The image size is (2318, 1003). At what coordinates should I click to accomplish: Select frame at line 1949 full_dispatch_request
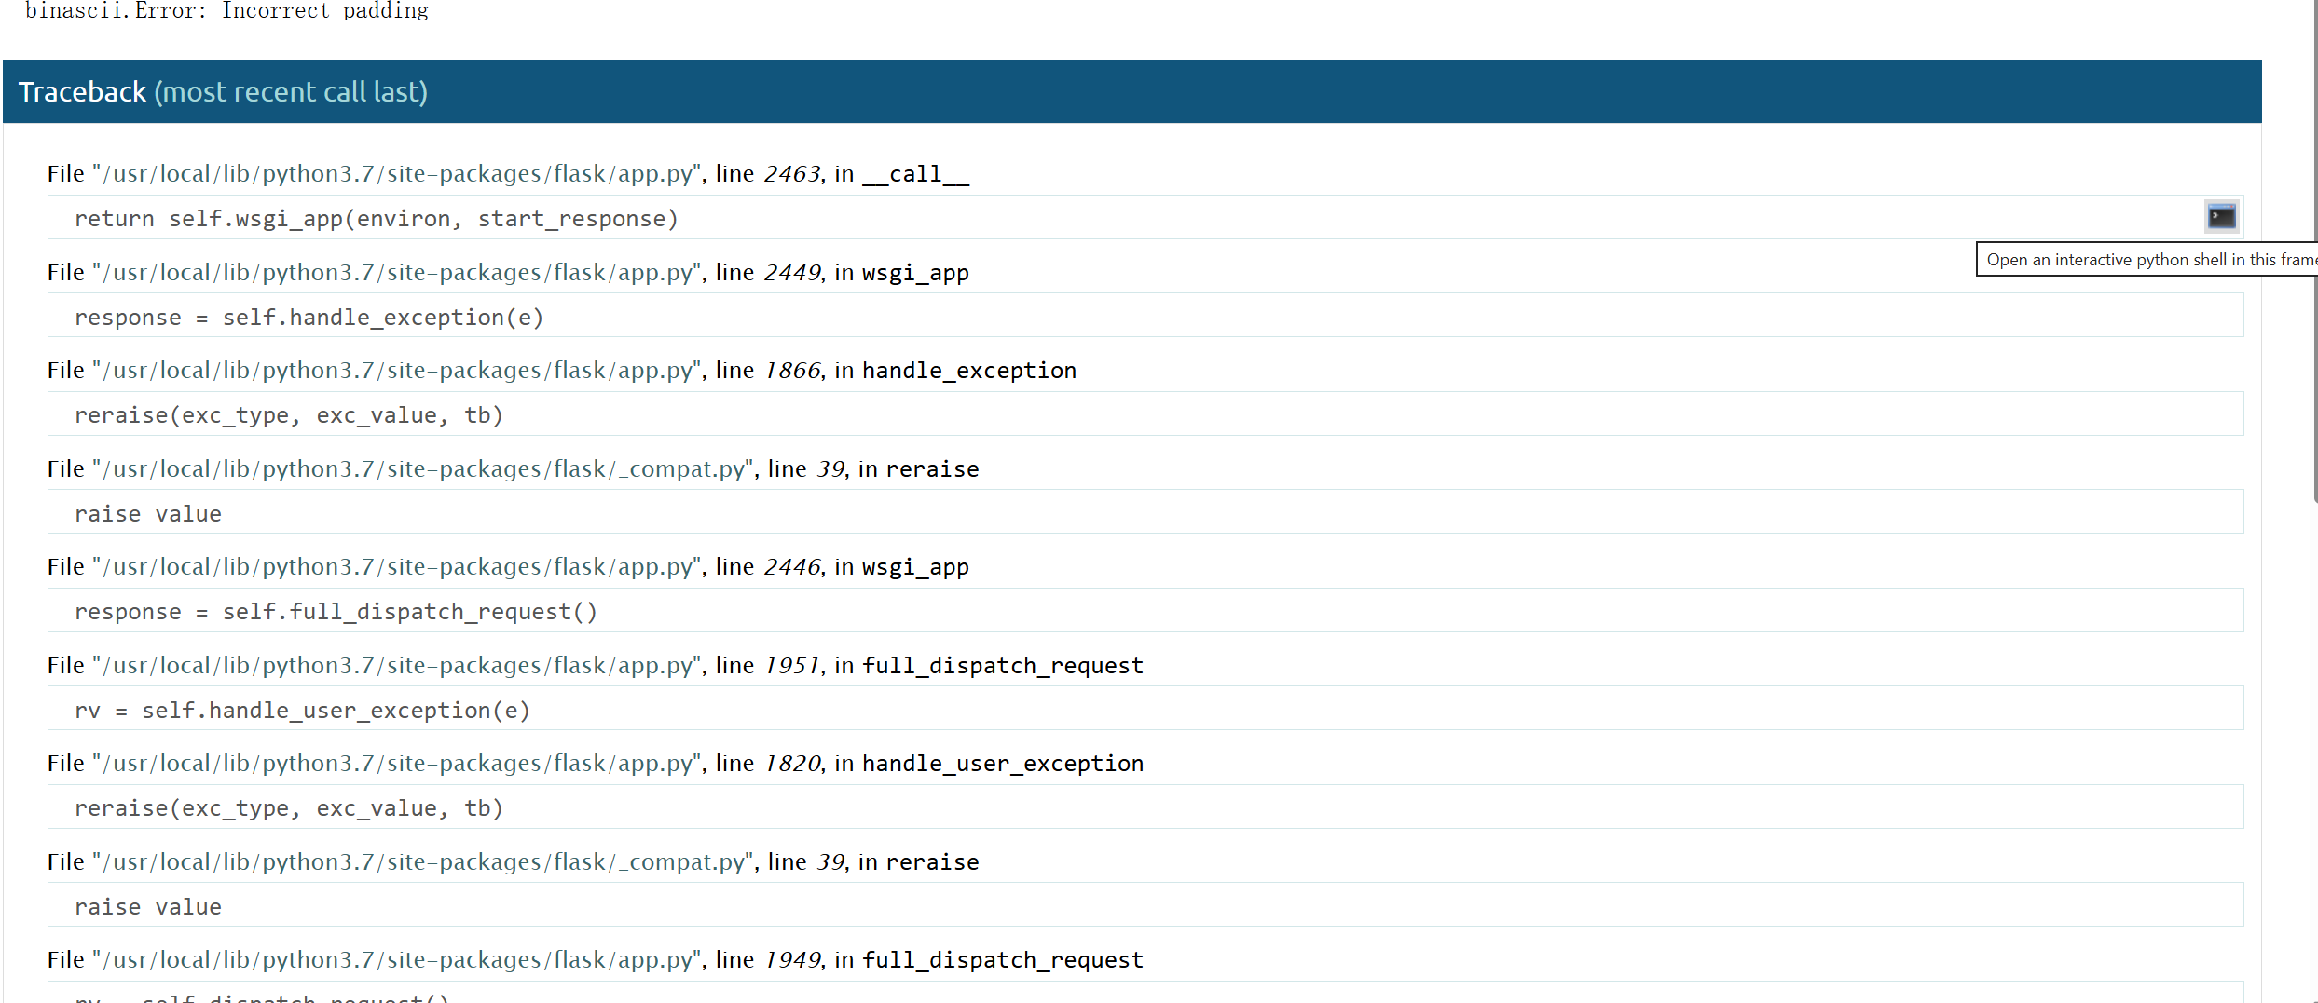596,960
